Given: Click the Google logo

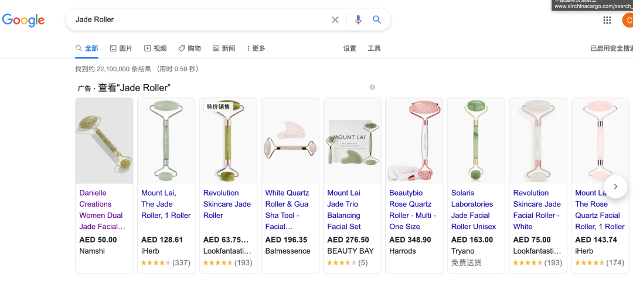Looking at the screenshot, I should coord(23,20).
